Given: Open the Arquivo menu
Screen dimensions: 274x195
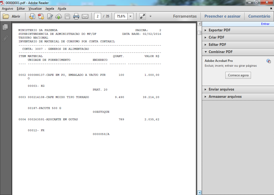Looking at the screenshot, I should click(x=7, y=9).
